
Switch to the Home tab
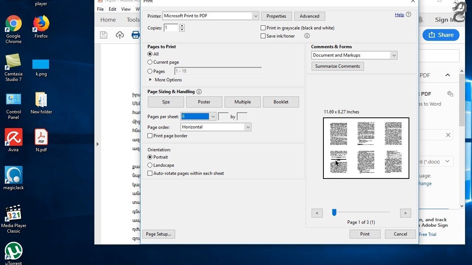coord(108,20)
